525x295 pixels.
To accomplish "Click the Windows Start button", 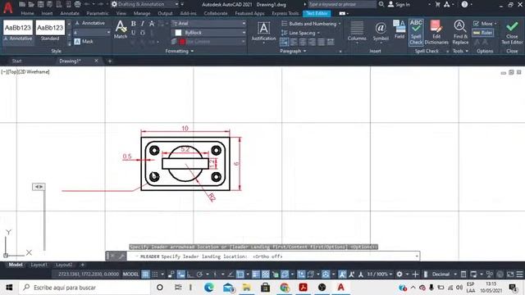I will 9,288.
